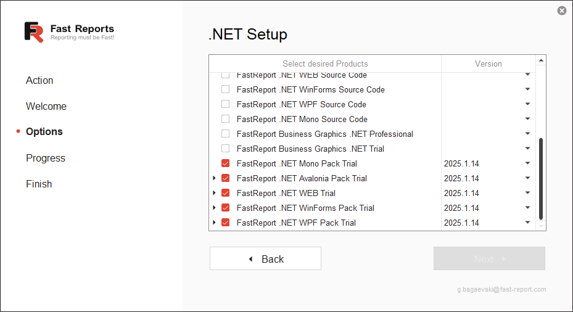Select FastReport .NET WinForms Source Code row text
573x312 pixels.
click(311, 89)
